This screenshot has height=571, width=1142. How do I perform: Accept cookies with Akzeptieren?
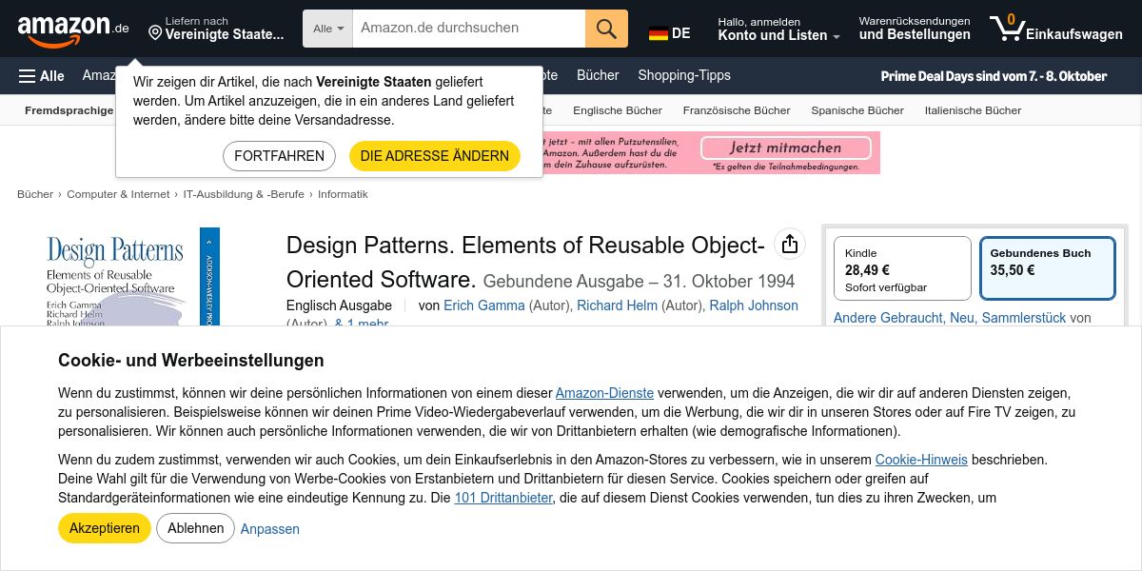click(105, 528)
